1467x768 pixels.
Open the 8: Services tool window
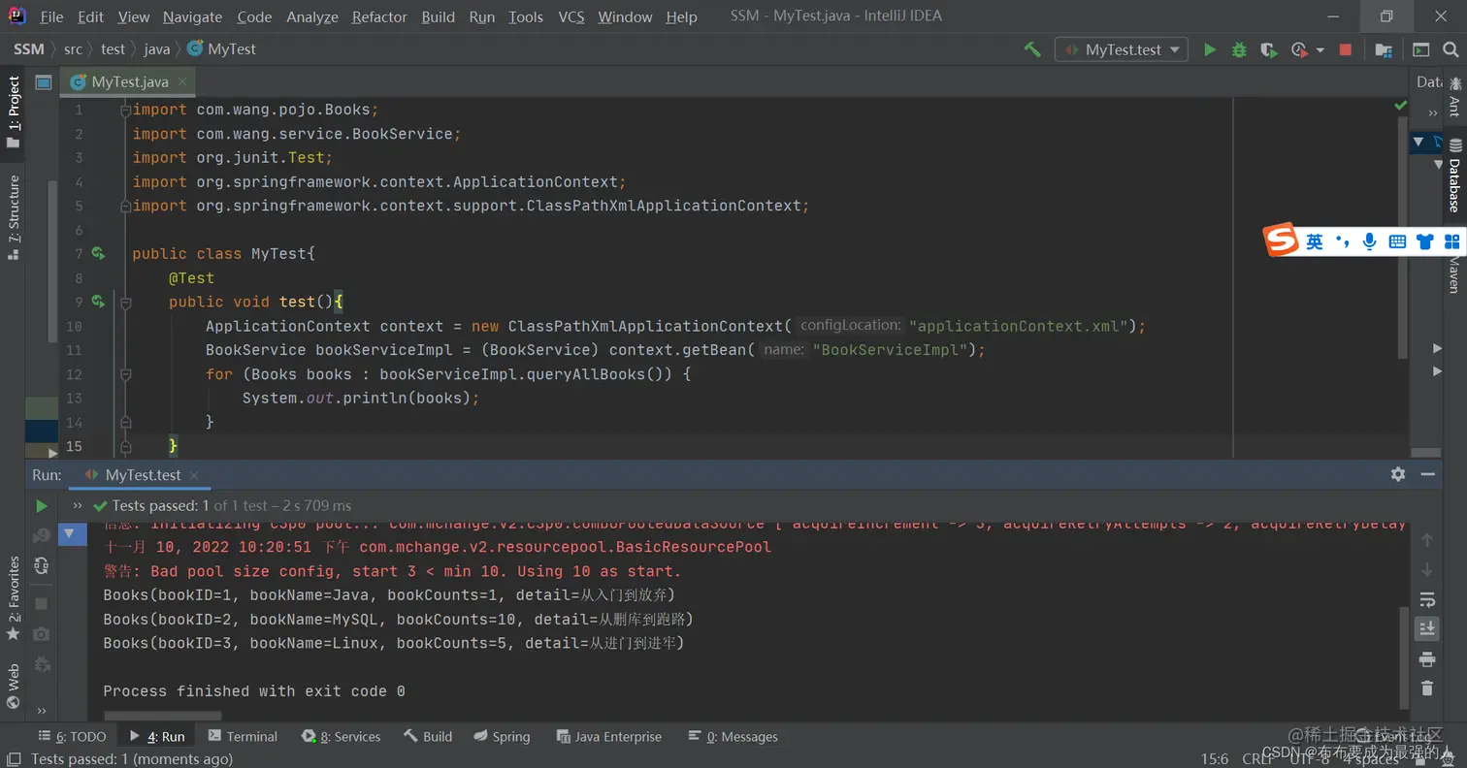pyautogui.click(x=341, y=737)
